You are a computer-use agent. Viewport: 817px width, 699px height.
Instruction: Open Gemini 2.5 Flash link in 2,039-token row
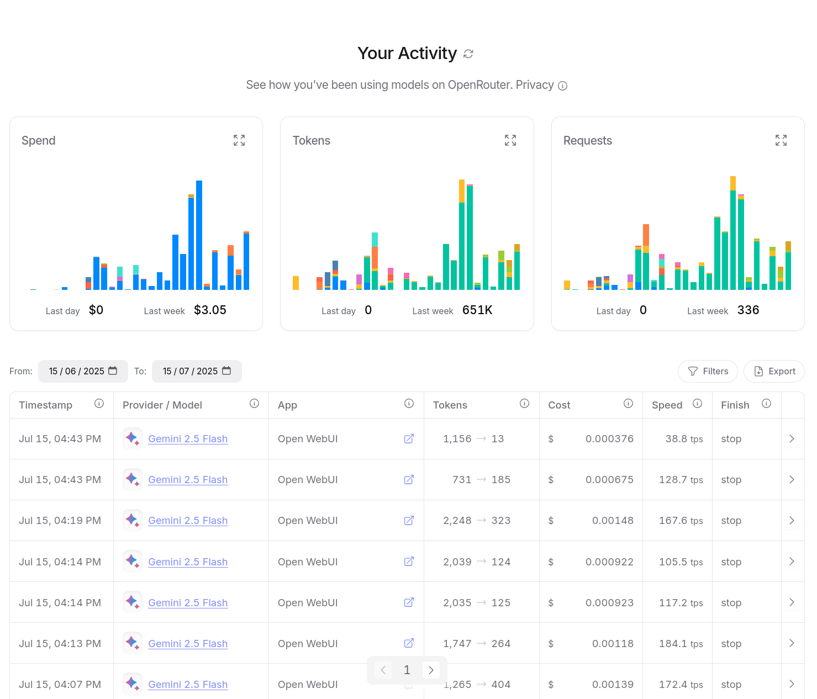pyautogui.click(x=188, y=562)
